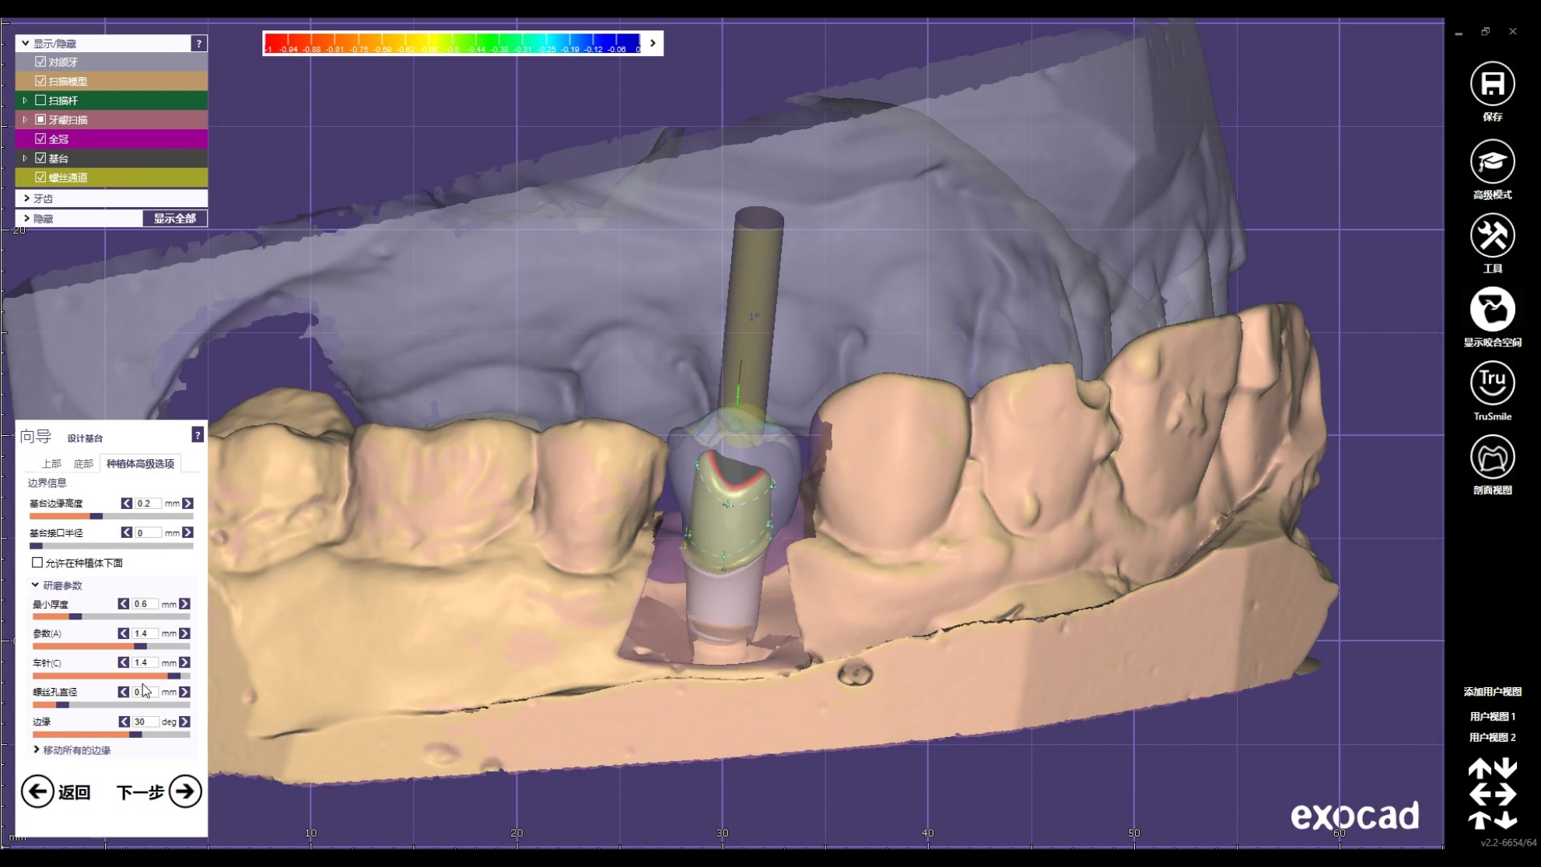This screenshot has width=1541, height=867.
Task: Open the 工具 tools icon
Action: (x=1492, y=236)
